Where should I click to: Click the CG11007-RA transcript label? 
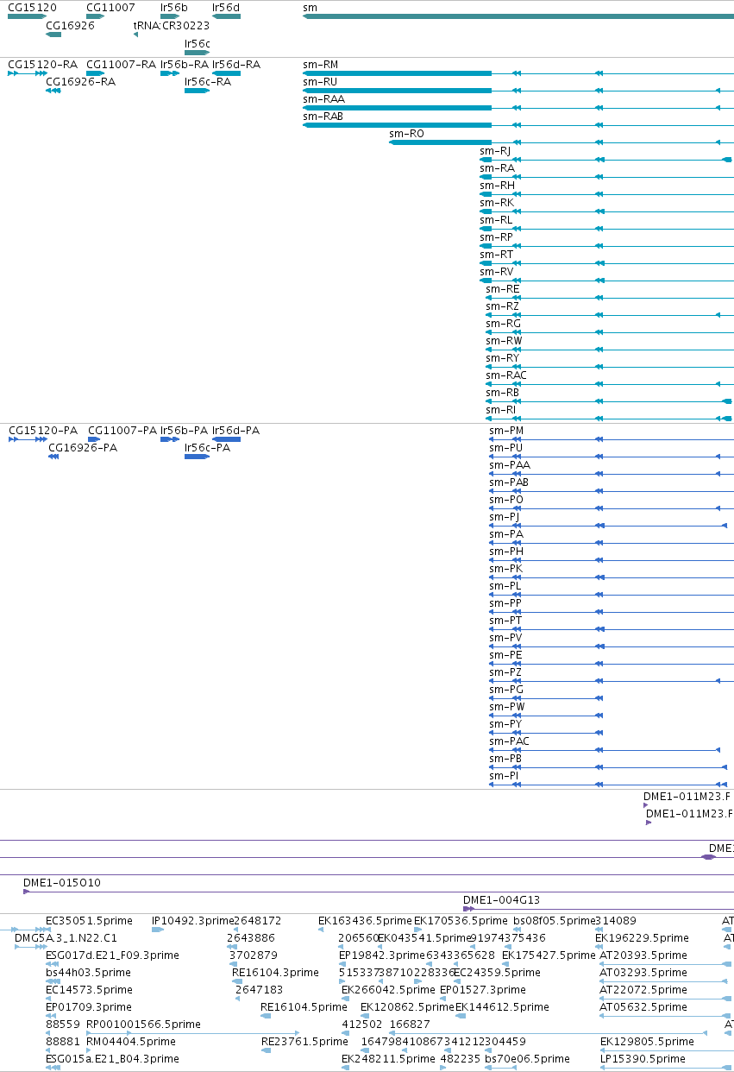point(121,65)
